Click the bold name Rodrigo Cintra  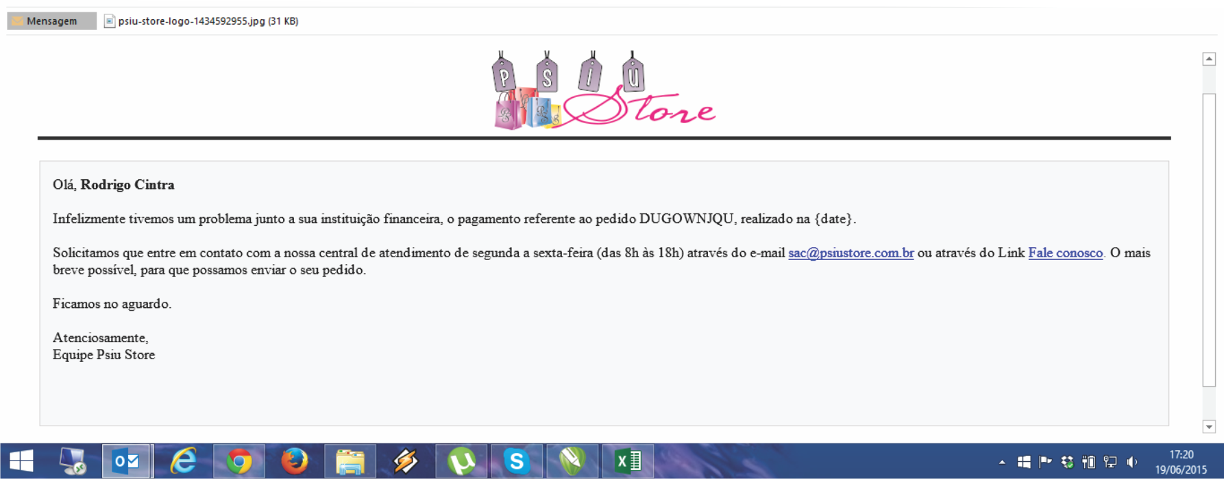point(127,185)
